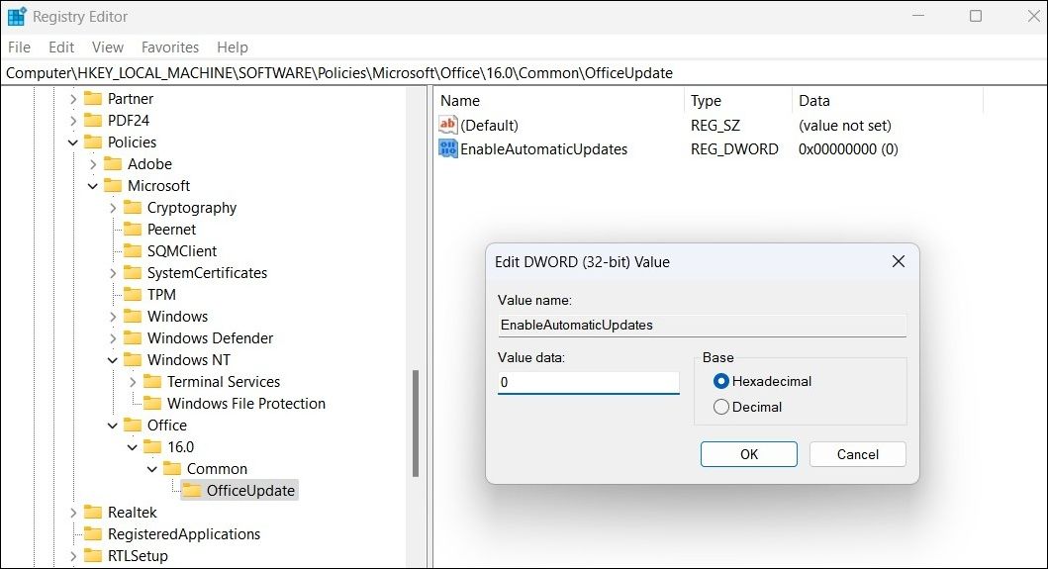Click the Partner folder icon

pos(93,99)
